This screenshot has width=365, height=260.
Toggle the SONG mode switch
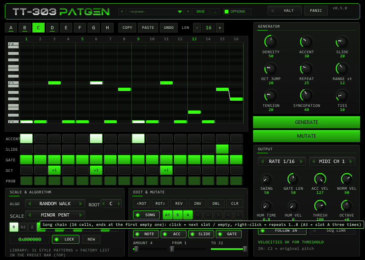click(x=146, y=215)
